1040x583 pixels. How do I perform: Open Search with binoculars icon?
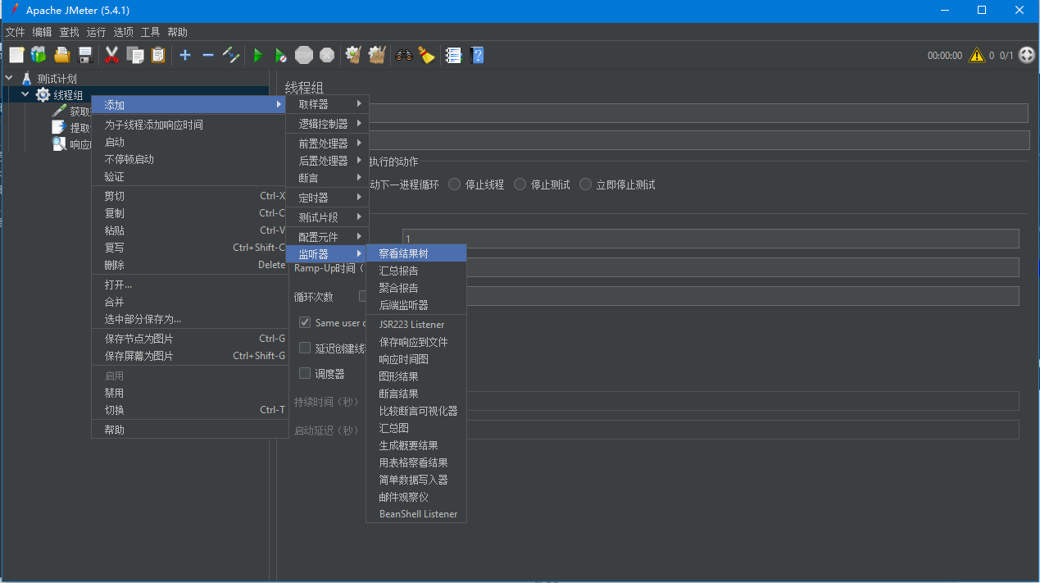[403, 55]
